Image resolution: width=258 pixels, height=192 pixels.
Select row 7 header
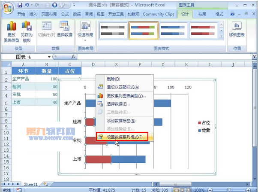click(6, 115)
